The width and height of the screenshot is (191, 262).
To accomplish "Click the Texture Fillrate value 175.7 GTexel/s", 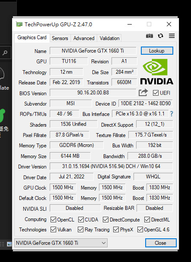I will (151, 135).
